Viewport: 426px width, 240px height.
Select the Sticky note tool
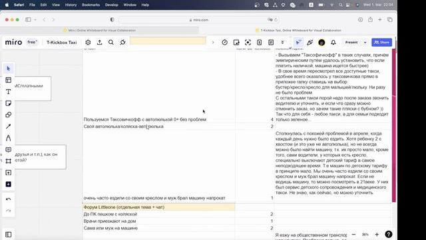pyautogui.click(x=9, y=103)
